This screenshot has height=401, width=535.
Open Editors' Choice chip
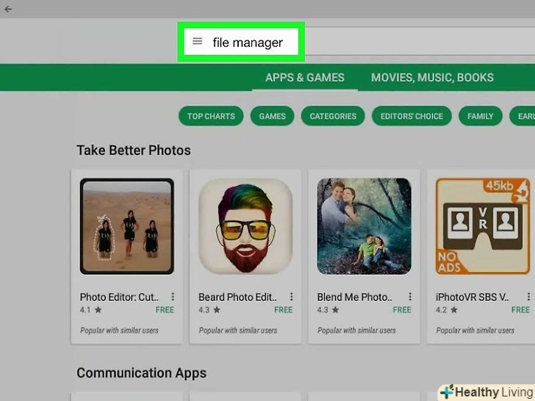coord(412,116)
